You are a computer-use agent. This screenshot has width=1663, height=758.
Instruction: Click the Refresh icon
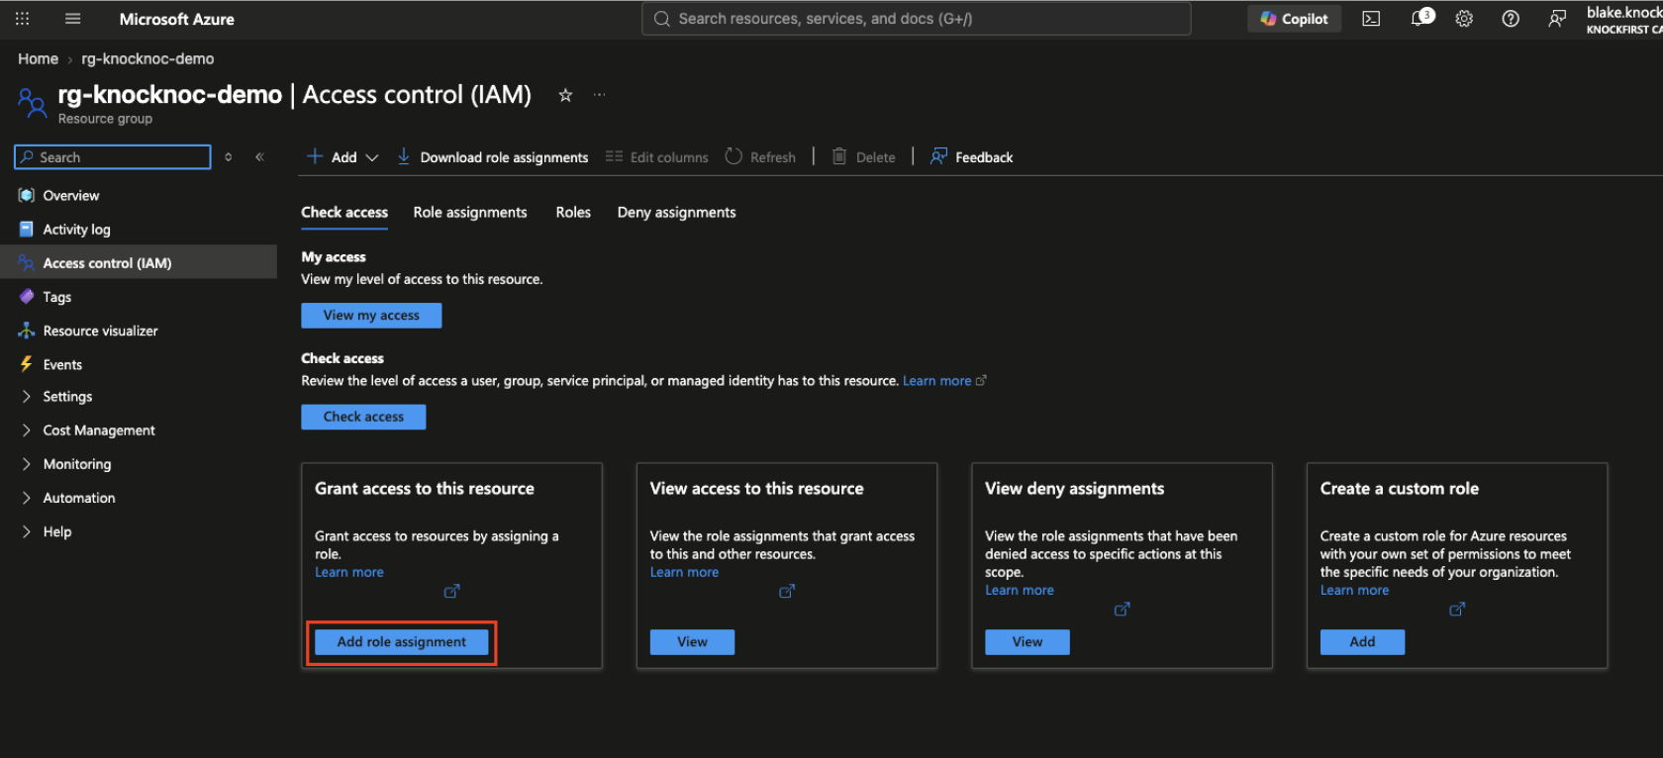coord(734,156)
